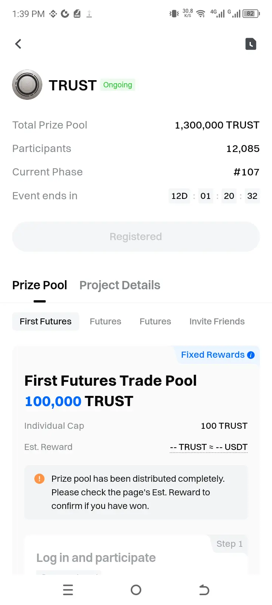The image size is (272, 605).
Task: Tap the back arrow icon
Action: tap(18, 44)
